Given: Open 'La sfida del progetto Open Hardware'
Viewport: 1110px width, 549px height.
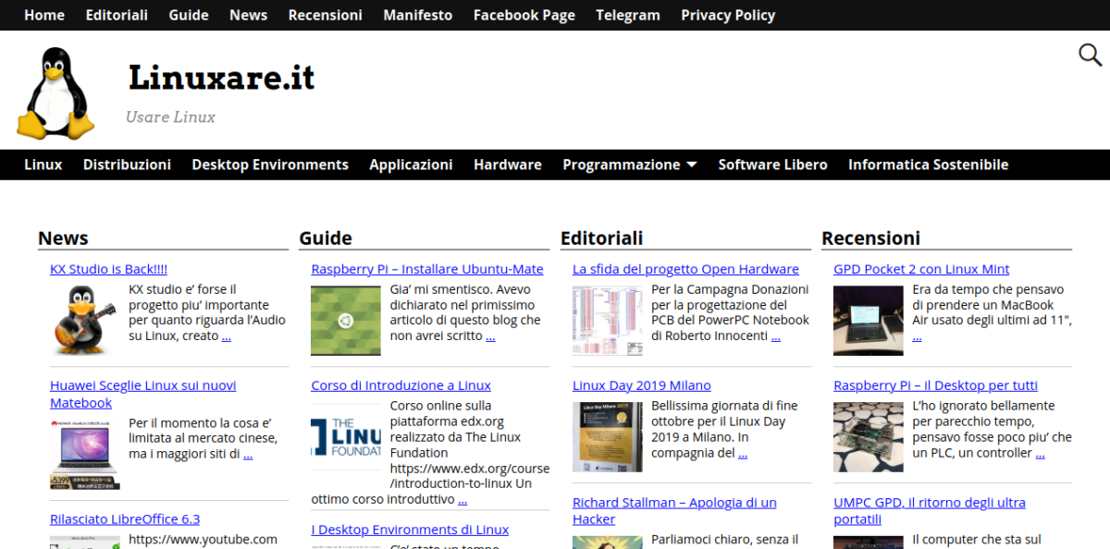Looking at the screenshot, I should pyautogui.click(x=685, y=269).
